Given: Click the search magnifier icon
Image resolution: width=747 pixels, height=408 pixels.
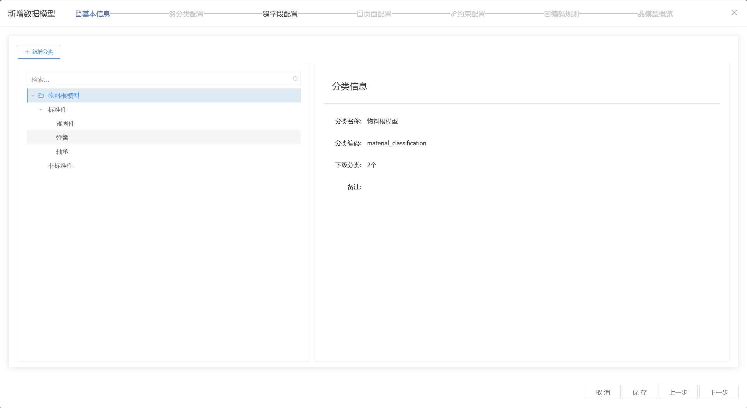Looking at the screenshot, I should 295,79.
